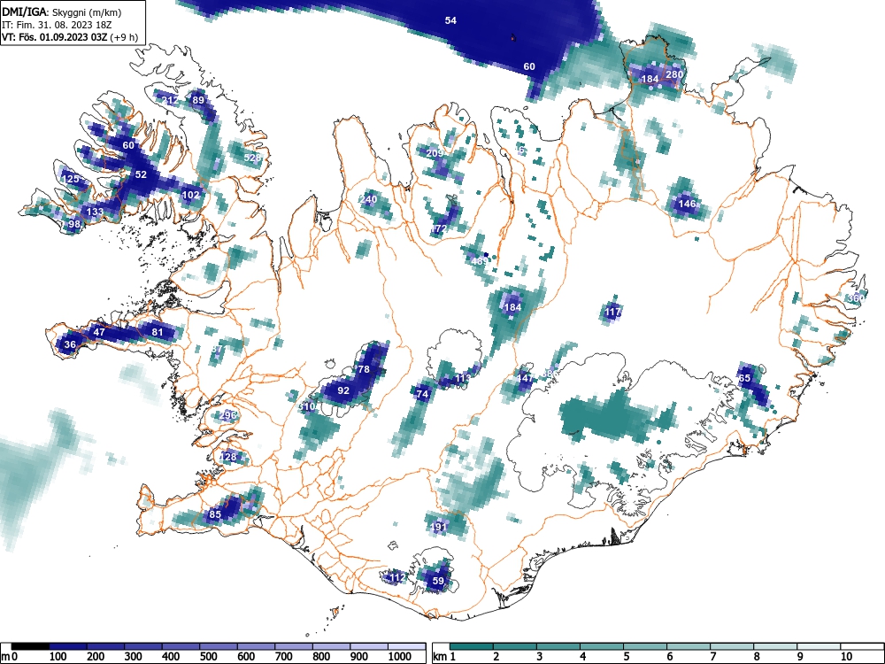
Task: Click the value 240 on the map
Action: pos(368,199)
